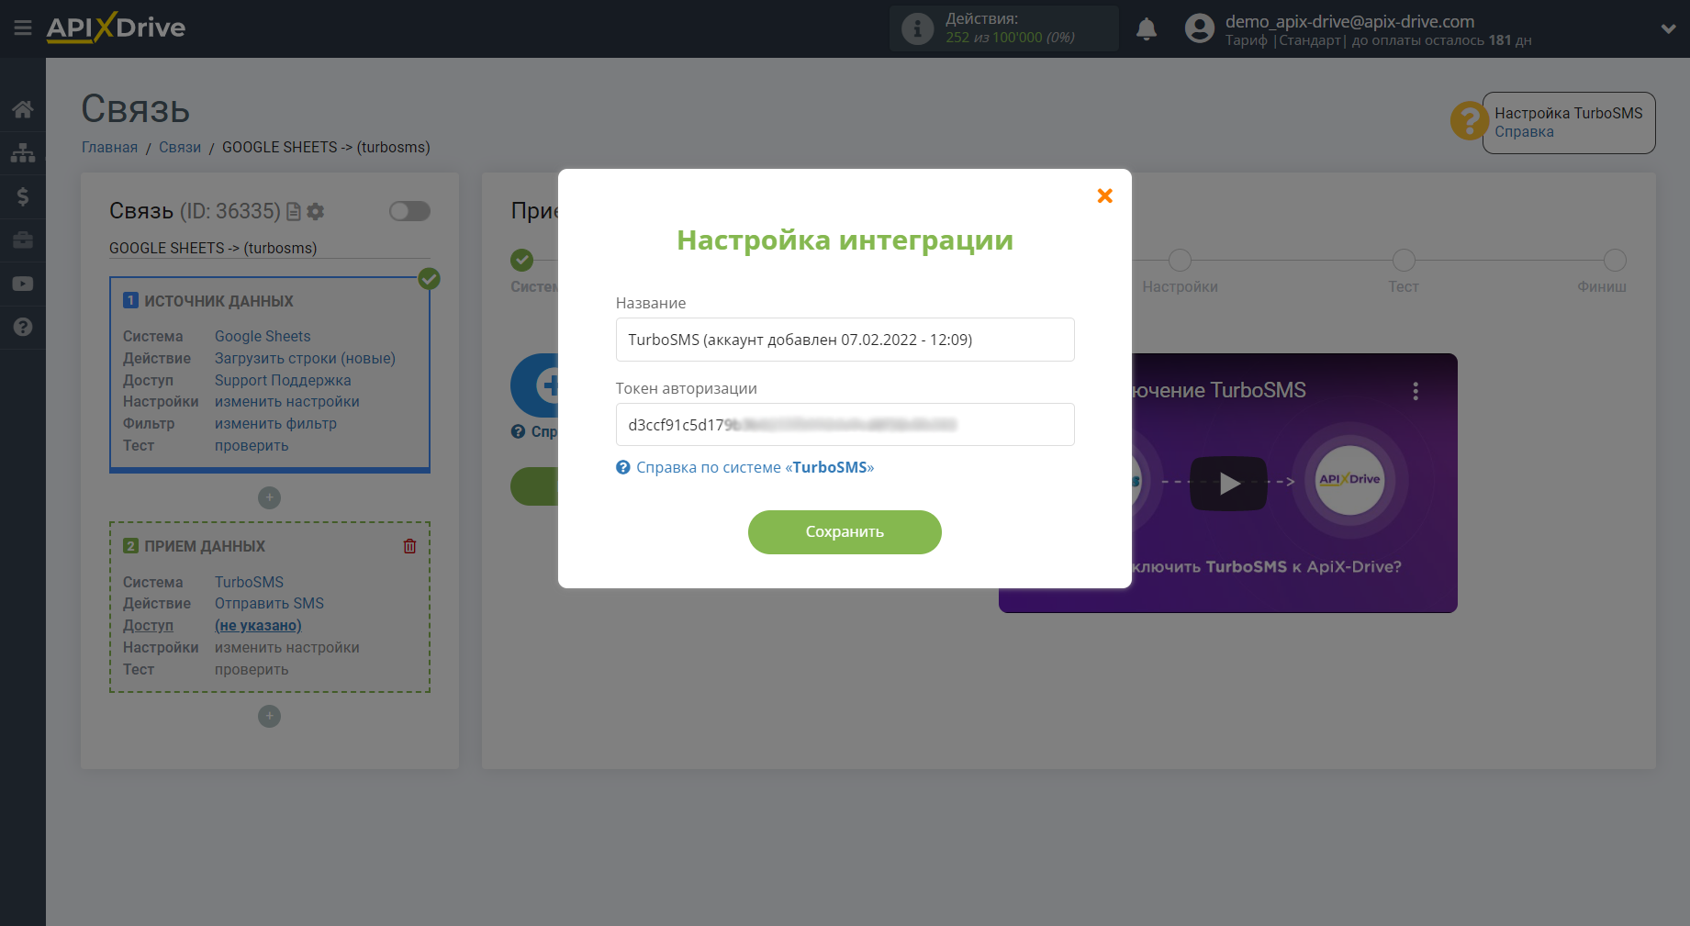The image size is (1690, 926).
Task: Click the actions info icon
Action: pyautogui.click(x=917, y=28)
